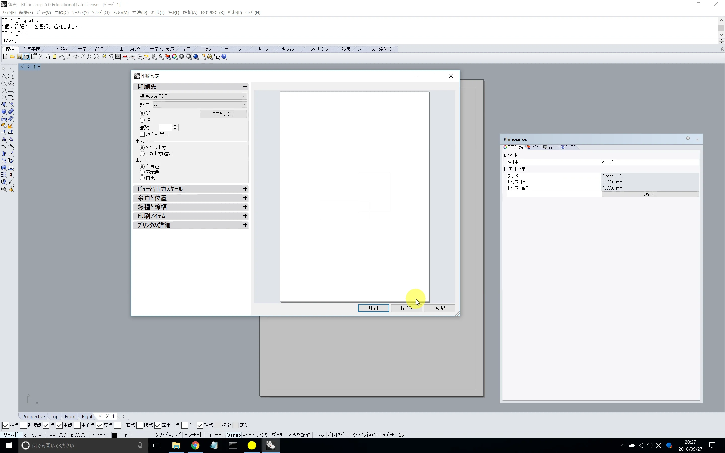Expand the ビューと出力スケール section
725x453 pixels.
point(245,189)
